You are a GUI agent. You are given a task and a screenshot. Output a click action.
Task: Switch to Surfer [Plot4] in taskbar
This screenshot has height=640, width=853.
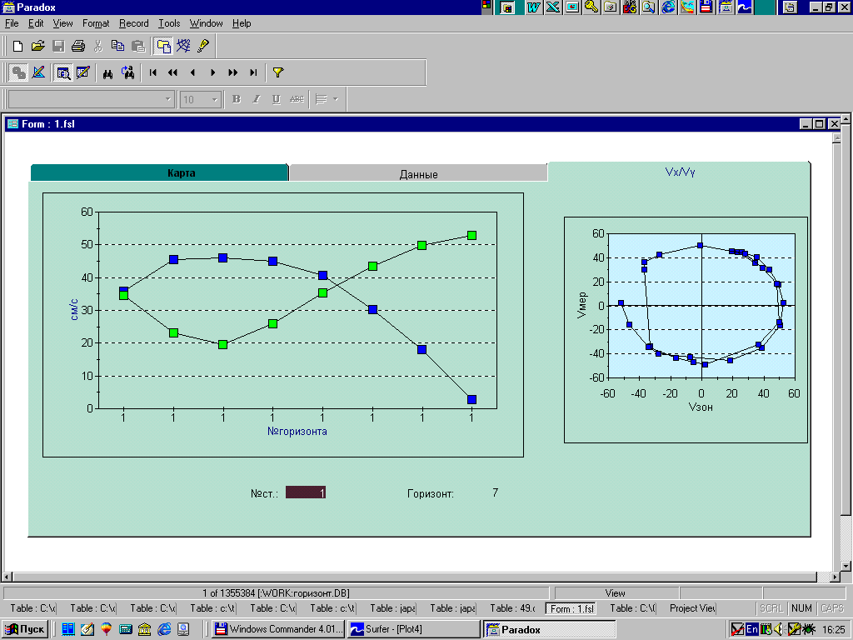pos(413,629)
